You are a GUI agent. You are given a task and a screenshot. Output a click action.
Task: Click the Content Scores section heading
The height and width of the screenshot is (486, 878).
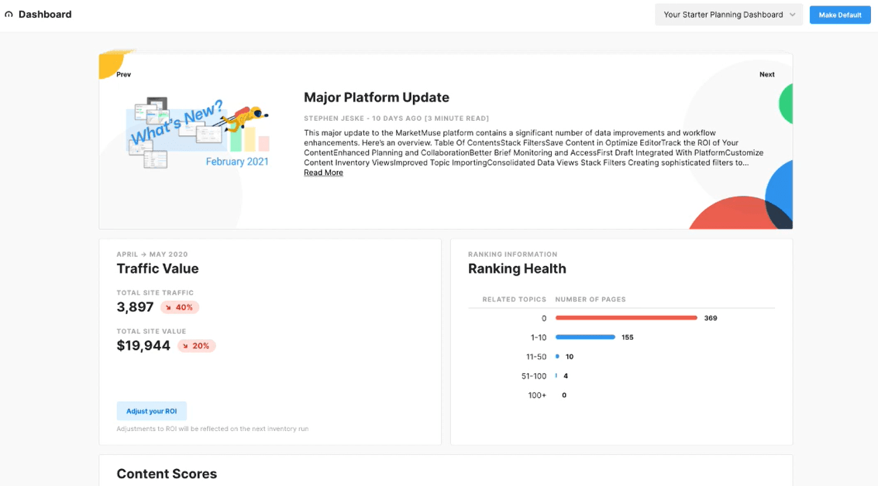(x=167, y=474)
